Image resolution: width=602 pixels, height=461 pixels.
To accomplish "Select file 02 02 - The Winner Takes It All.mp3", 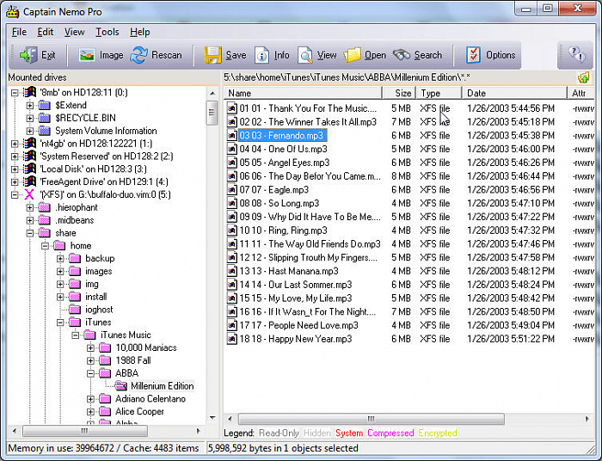I will 308,122.
